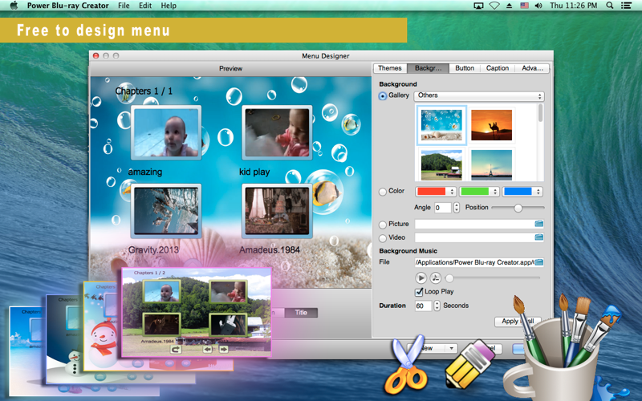
Task: Switch to the Background tab
Action: click(x=428, y=68)
